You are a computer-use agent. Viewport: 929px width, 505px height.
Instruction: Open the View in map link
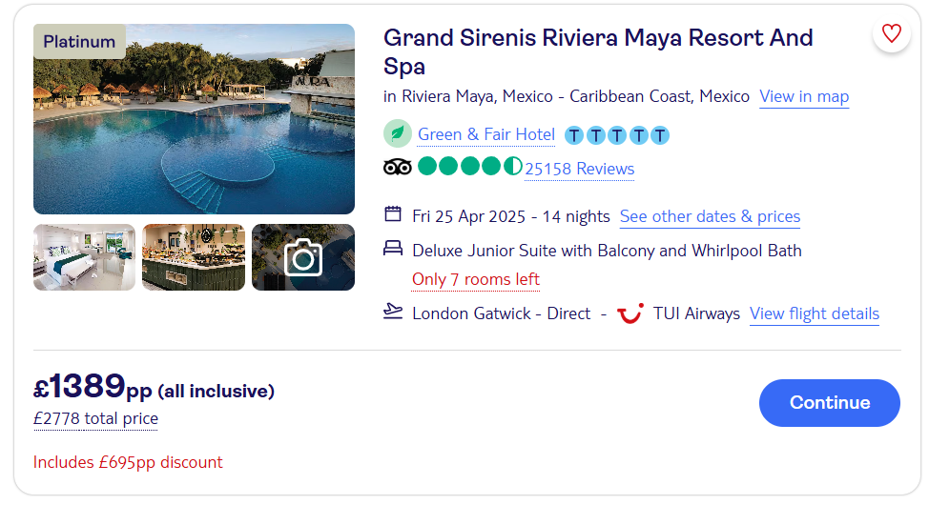tap(804, 96)
